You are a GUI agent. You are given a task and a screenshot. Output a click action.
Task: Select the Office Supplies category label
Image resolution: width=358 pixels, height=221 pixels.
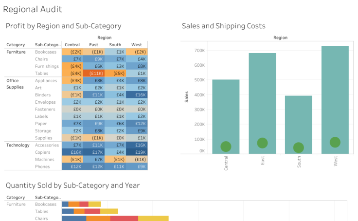(x=15, y=84)
